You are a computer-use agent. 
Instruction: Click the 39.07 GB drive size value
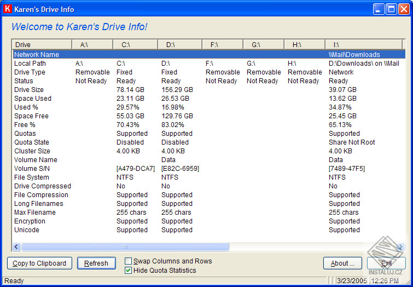tap(342, 89)
